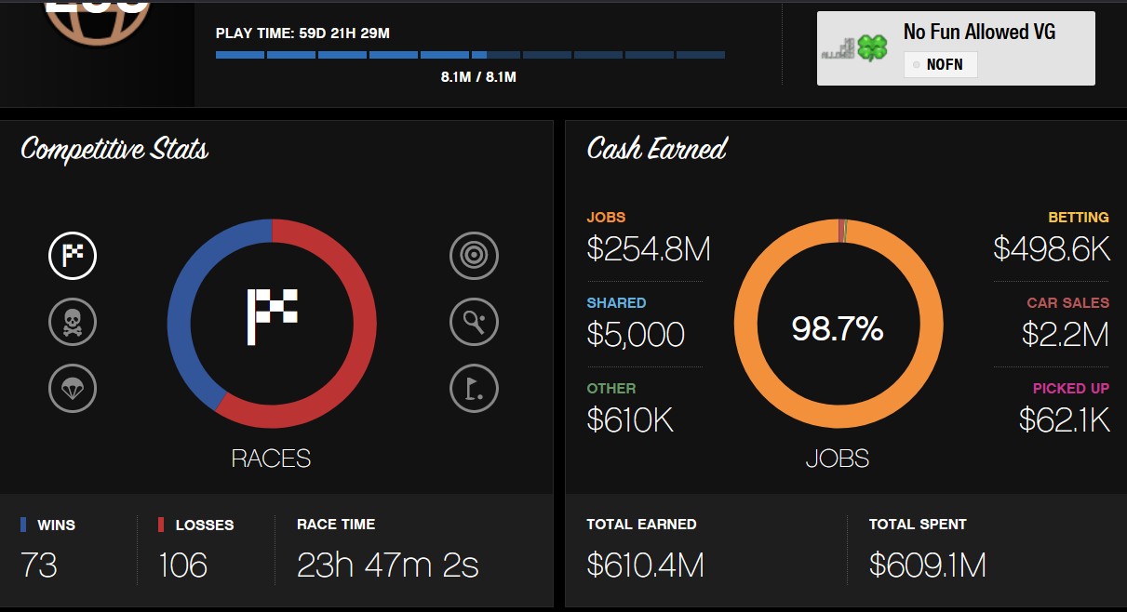Click the $5,000 shared value
1127x612 pixels.
[x=636, y=335]
